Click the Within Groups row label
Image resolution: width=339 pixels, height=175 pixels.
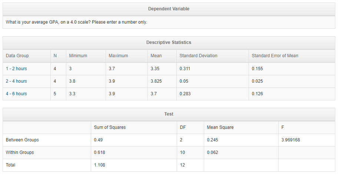tap(20, 152)
